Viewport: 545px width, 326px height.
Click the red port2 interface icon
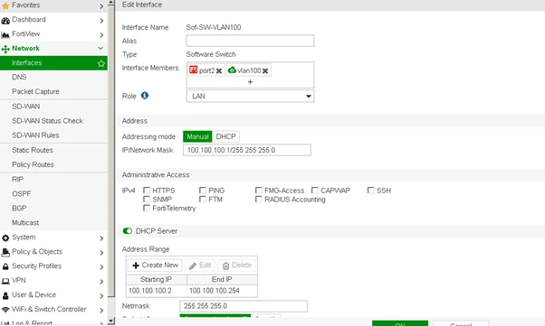click(x=193, y=70)
